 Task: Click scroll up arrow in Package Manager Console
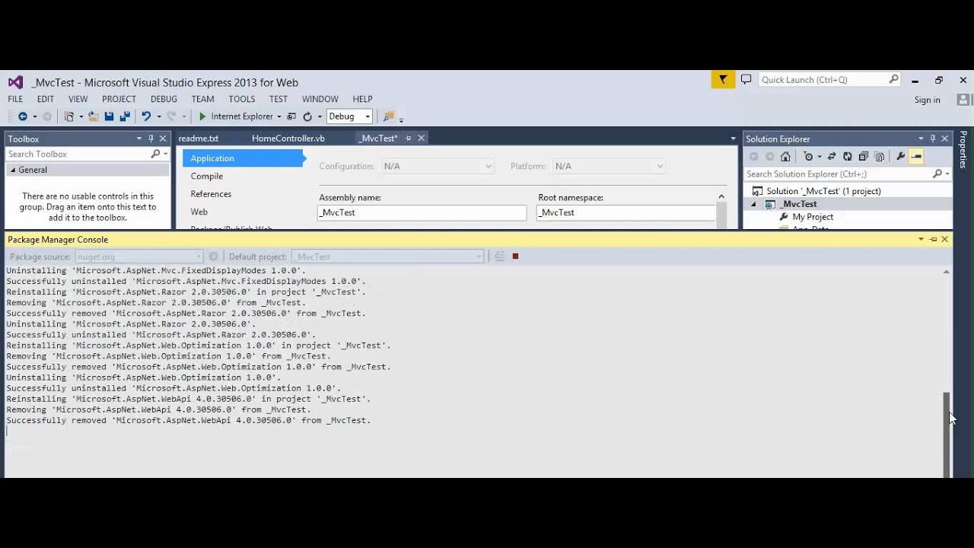coord(947,272)
